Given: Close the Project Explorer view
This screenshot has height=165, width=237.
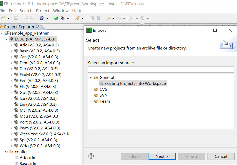Looking at the screenshot, I should (38, 27).
